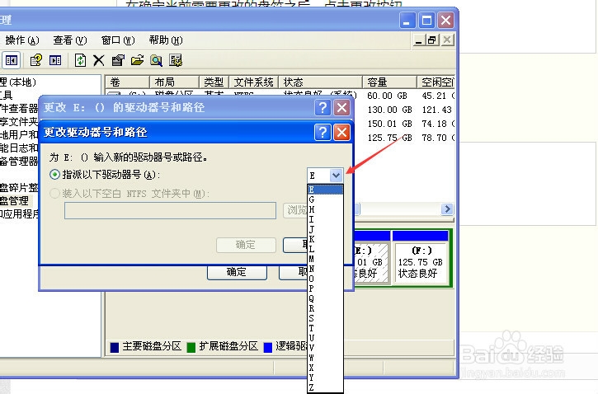Choose drive letter P in the list
This screenshot has width=598, height=394.
tap(325, 288)
